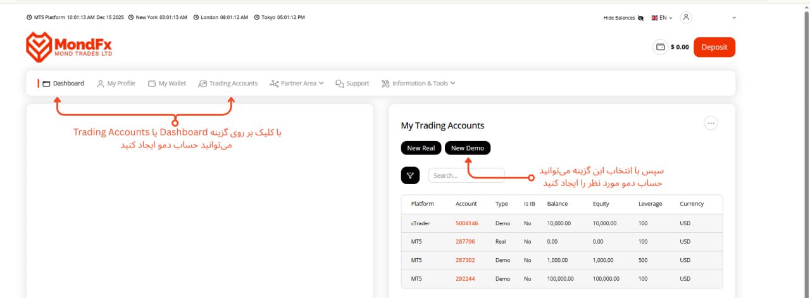
Task: Toggle Hide Balances
Action: (623, 18)
